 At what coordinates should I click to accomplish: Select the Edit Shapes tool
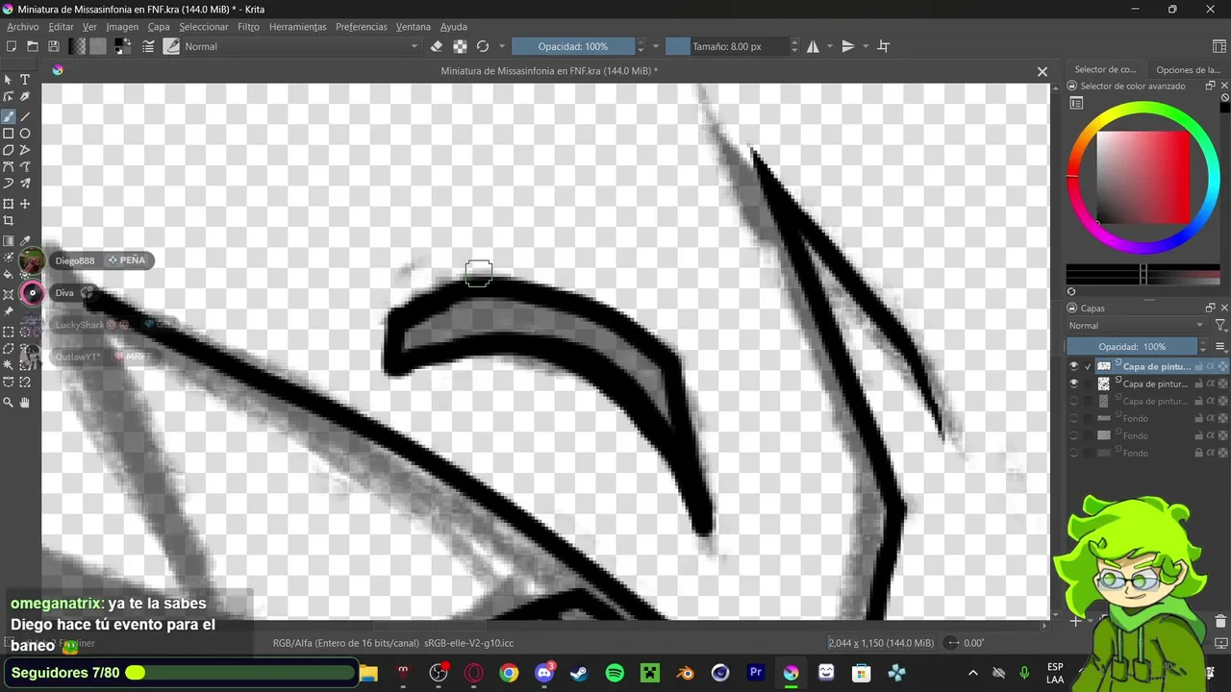pos(9,97)
